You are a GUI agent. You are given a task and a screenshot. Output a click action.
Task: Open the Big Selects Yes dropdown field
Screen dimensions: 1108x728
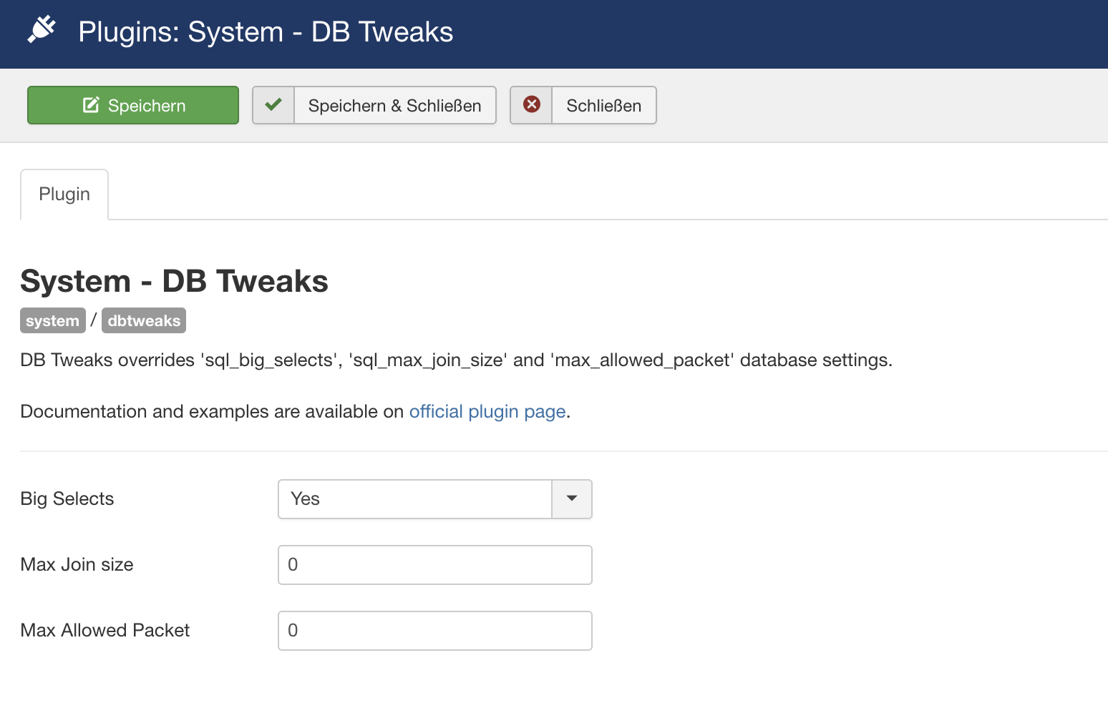click(415, 499)
